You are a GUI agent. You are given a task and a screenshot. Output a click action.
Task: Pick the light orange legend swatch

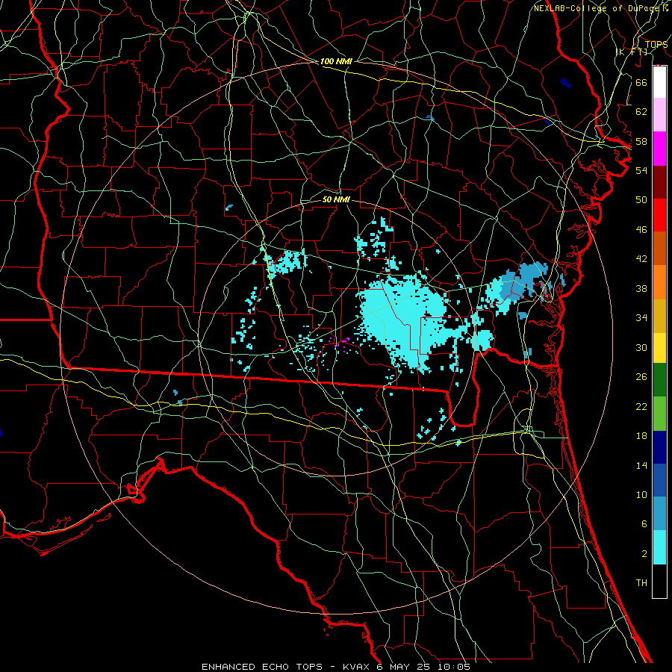click(659, 282)
